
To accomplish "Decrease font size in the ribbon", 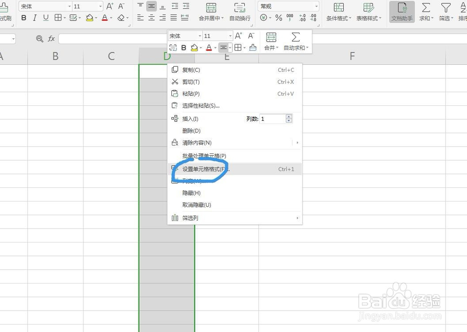I will [121, 6].
